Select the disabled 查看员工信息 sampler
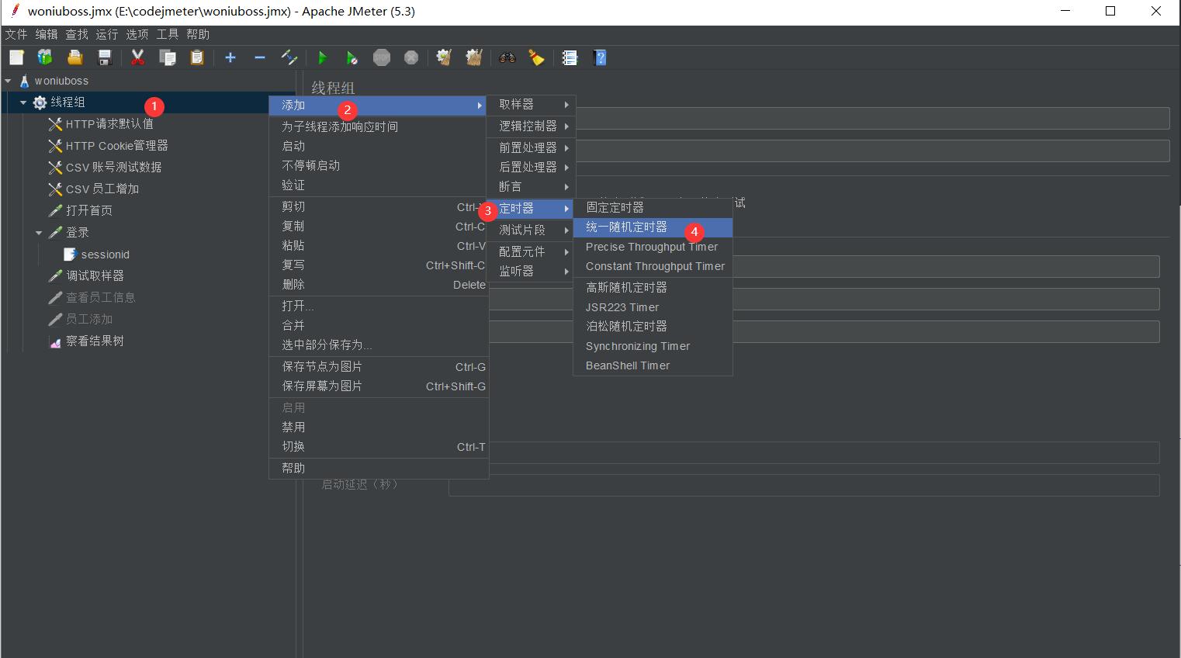The height and width of the screenshot is (658, 1181). coord(100,298)
